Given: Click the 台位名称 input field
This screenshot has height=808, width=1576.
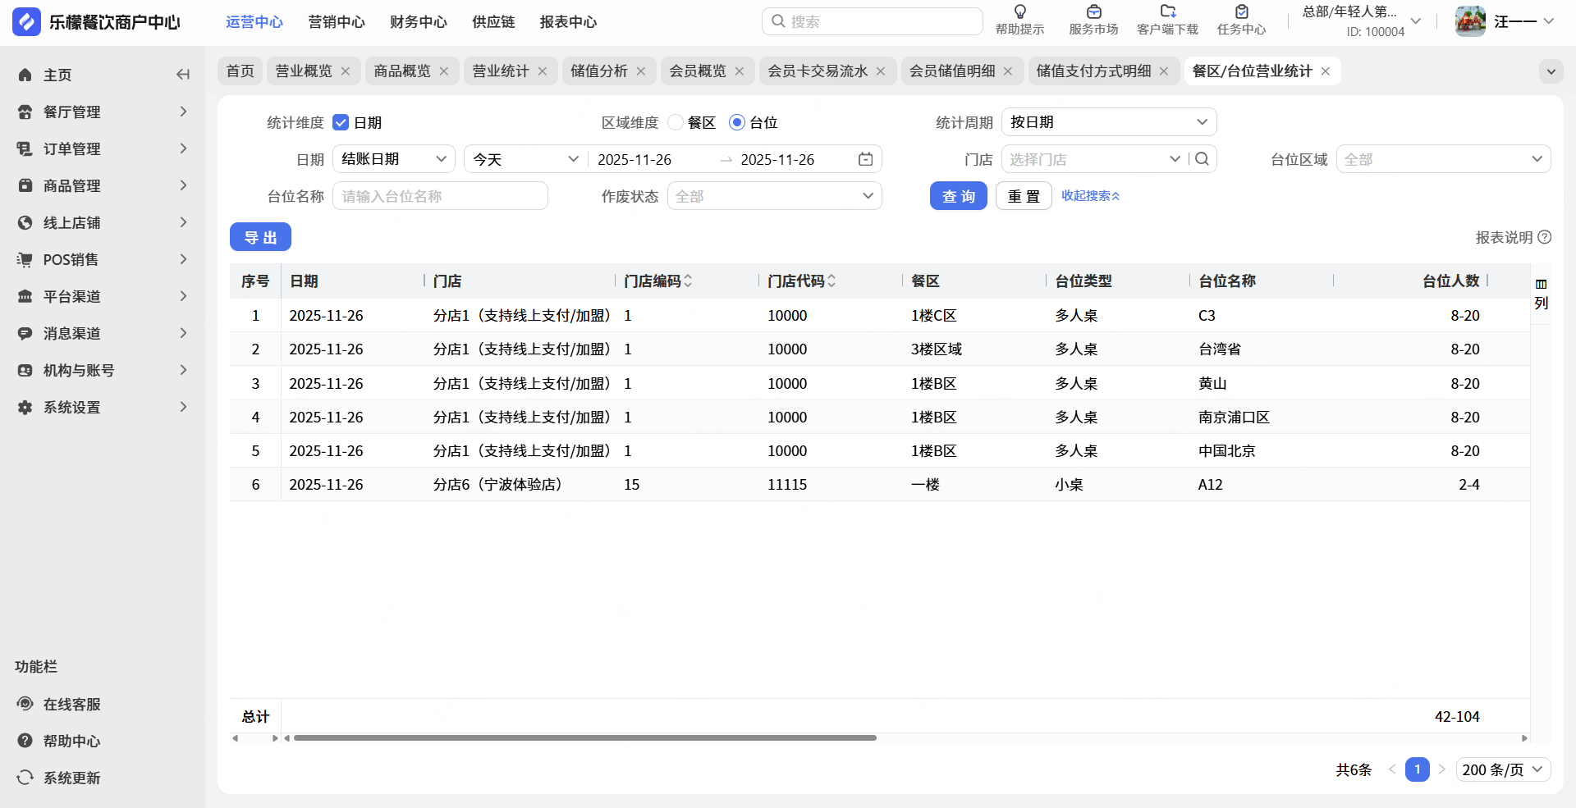Looking at the screenshot, I should [x=440, y=196].
